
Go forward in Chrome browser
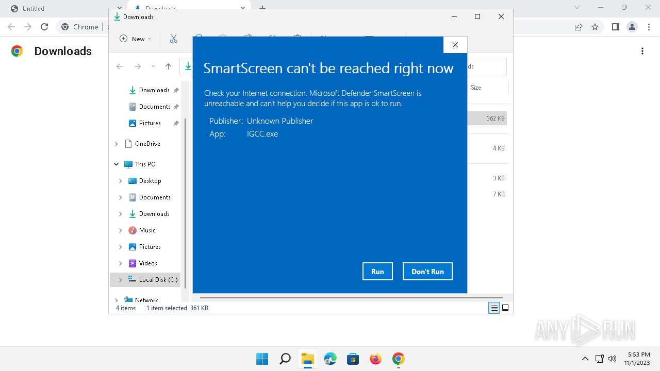click(28, 27)
